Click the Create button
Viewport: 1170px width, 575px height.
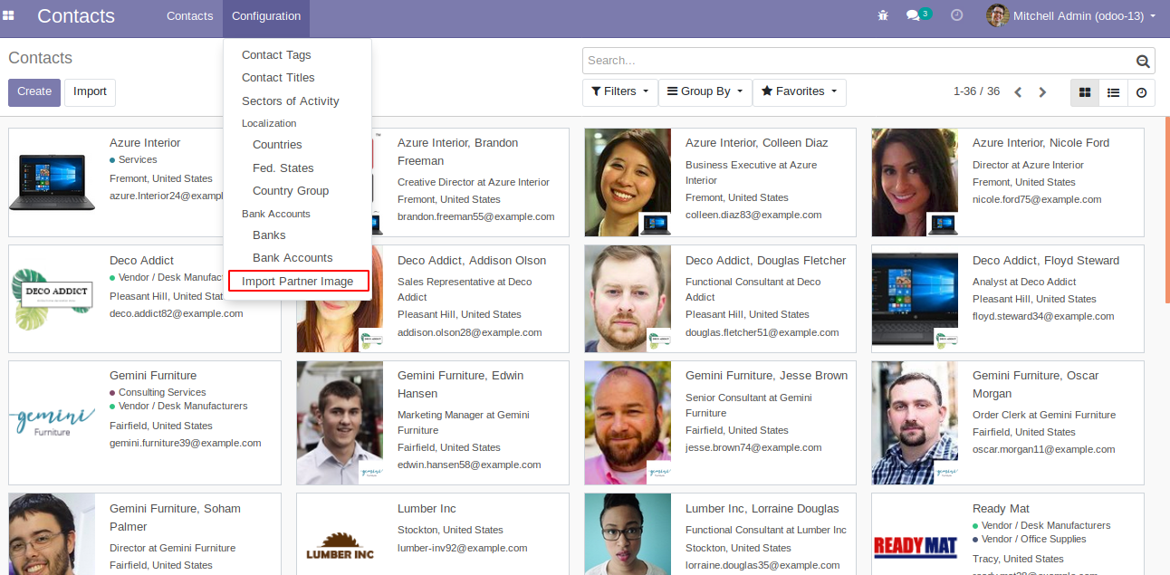[x=34, y=92]
